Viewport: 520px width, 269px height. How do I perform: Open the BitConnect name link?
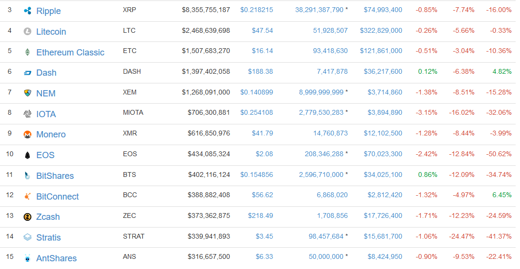click(x=57, y=197)
